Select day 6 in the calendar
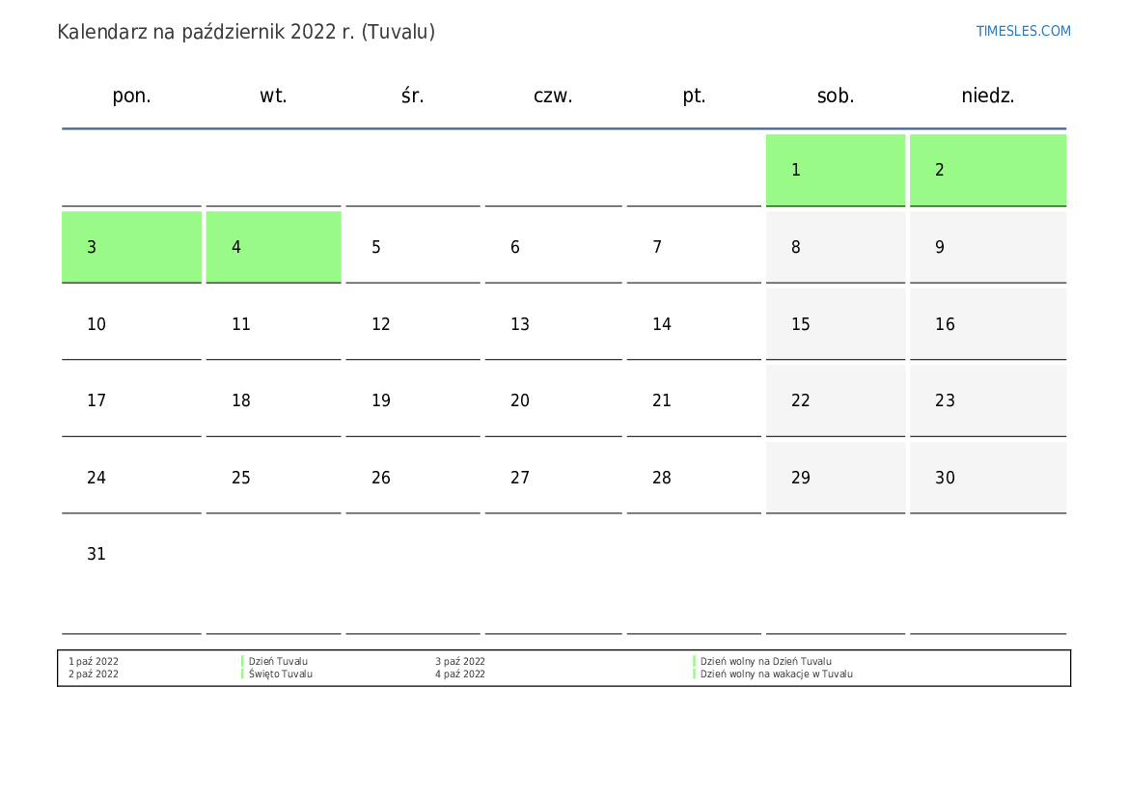 (553, 247)
